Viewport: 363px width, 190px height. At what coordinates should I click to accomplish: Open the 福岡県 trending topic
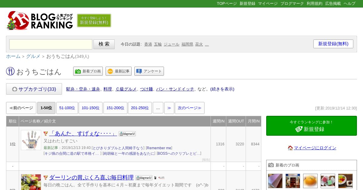click(187, 44)
